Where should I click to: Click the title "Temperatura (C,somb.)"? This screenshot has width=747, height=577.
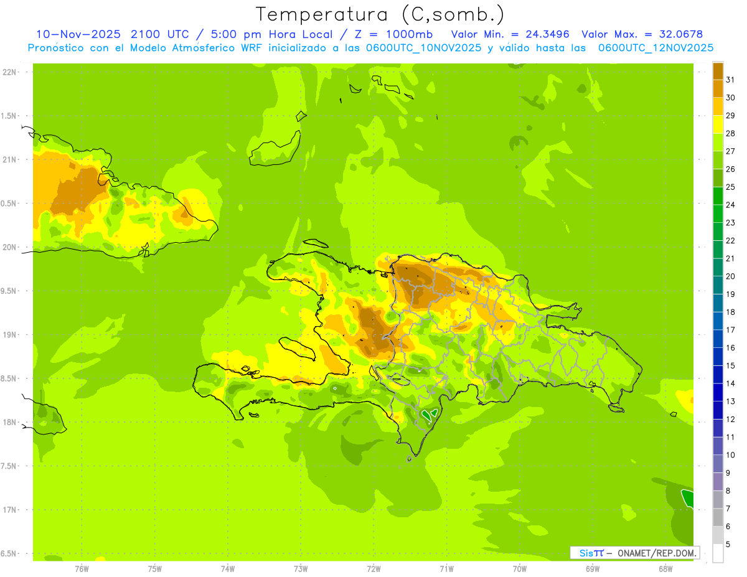click(x=380, y=14)
